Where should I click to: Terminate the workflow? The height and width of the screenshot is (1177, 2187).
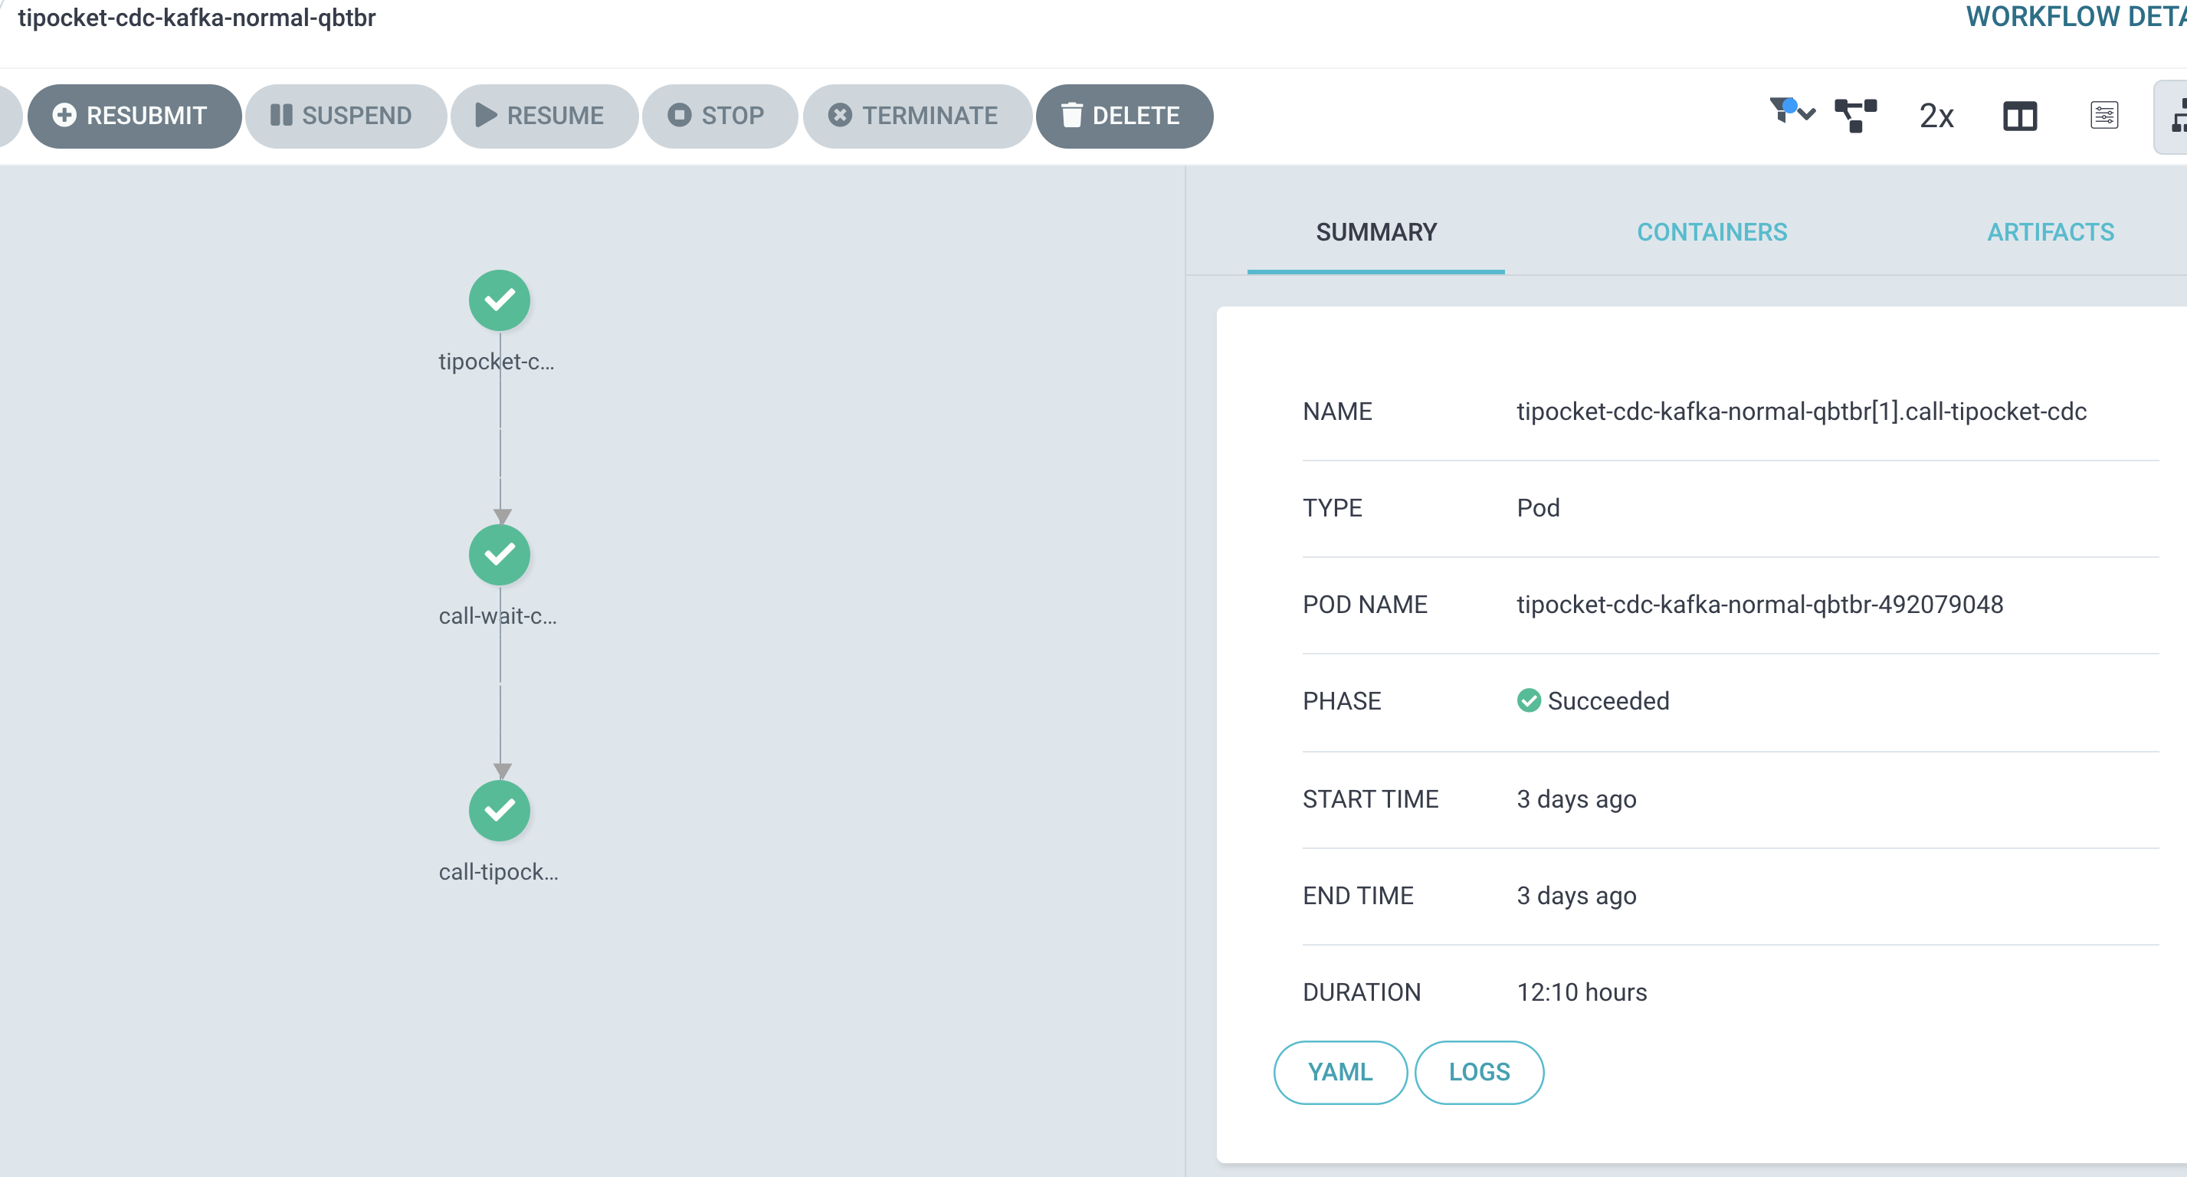[x=917, y=116]
